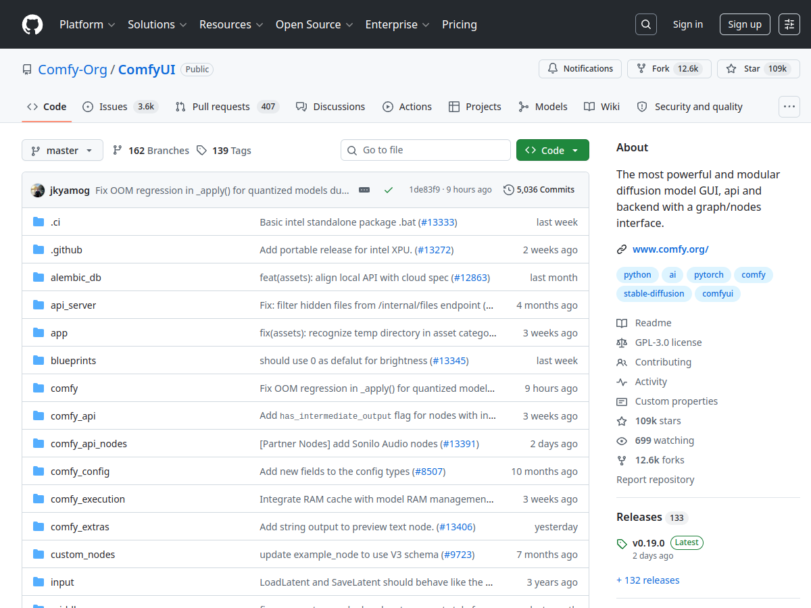Check repository Activity via the pulse icon

point(621,382)
